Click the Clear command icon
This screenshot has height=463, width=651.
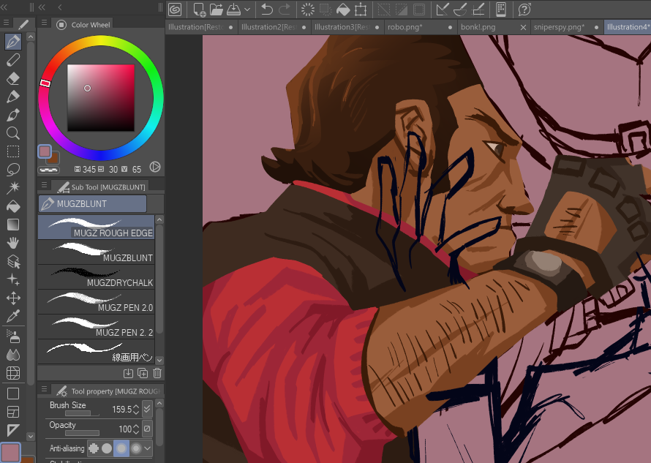pos(308,9)
